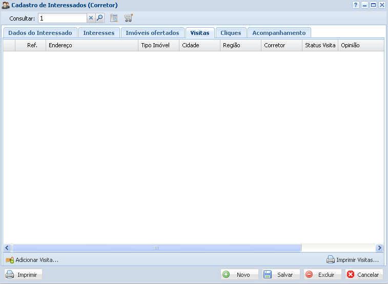Sort by the Endereço column header

91,45
